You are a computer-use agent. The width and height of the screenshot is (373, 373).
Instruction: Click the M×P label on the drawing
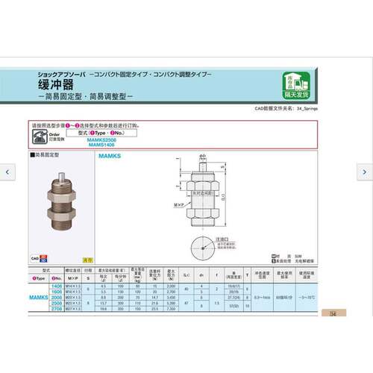[x=179, y=205]
